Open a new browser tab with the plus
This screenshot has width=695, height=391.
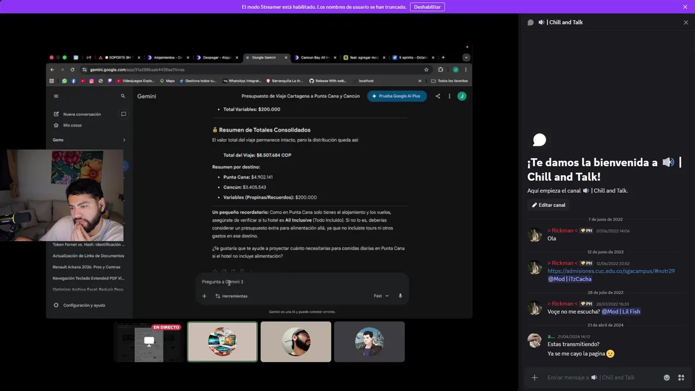443,58
